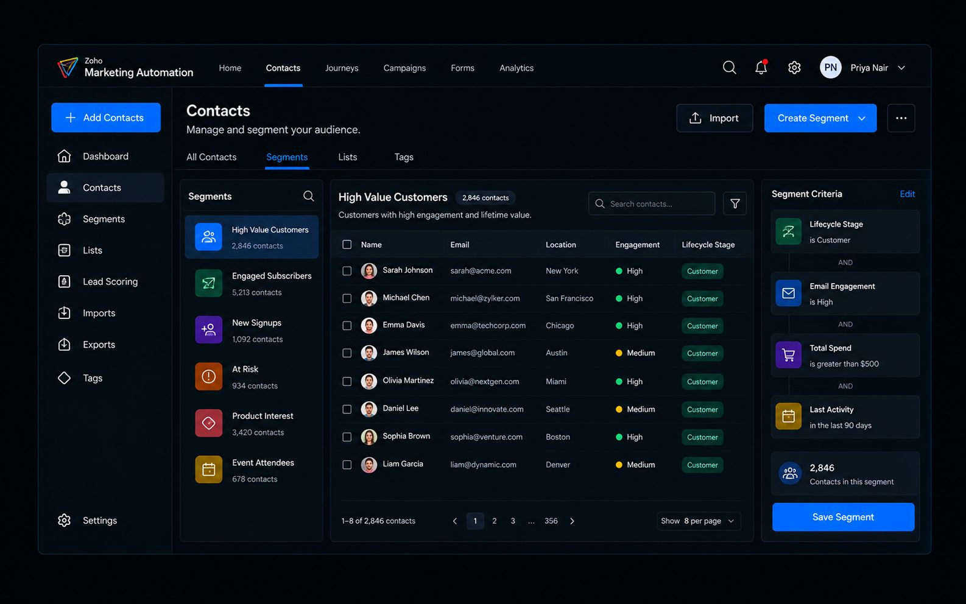Open notifications bell
This screenshot has height=604, width=966.
(761, 68)
